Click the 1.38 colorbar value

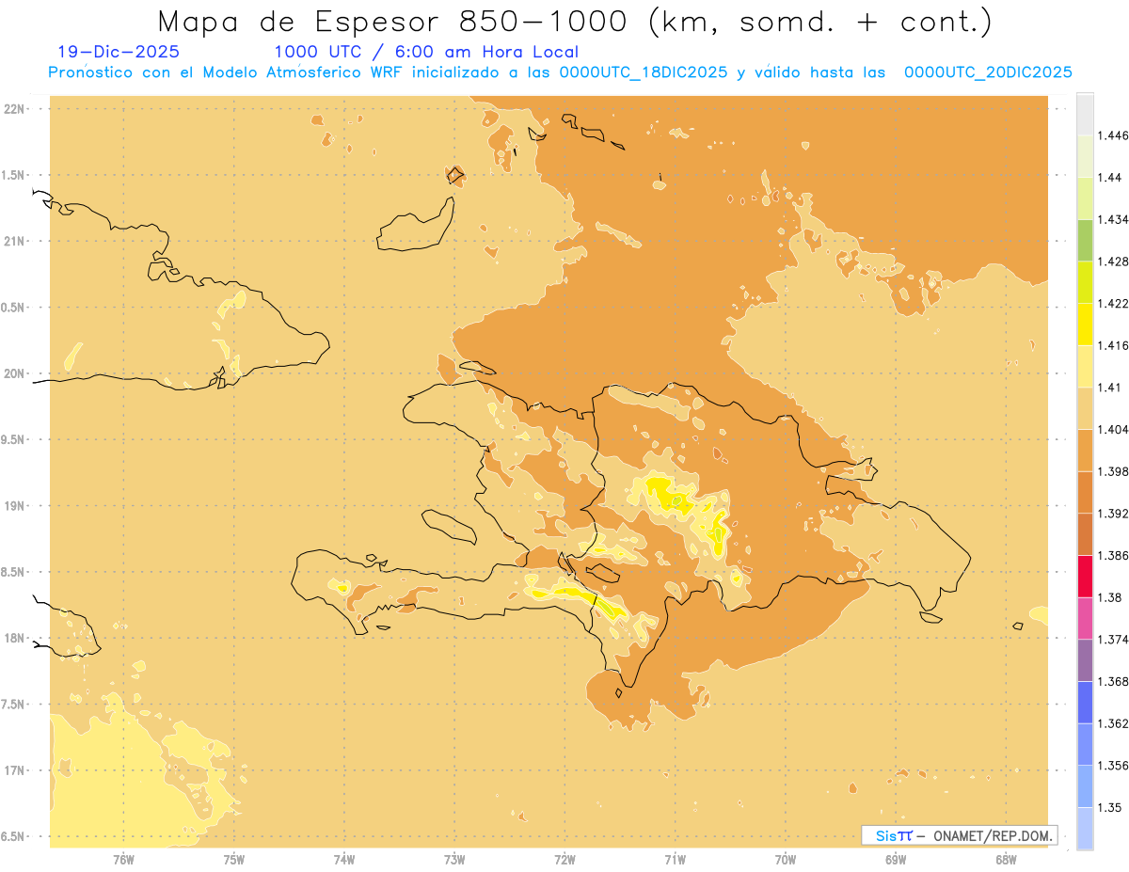[x=1111, y=597]
